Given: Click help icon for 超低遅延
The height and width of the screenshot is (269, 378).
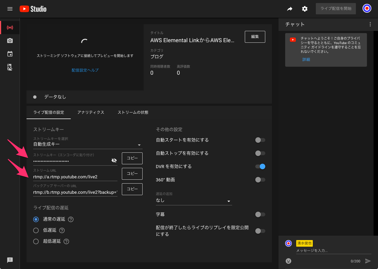Looking at the screenshot, I should pos(66,241).
